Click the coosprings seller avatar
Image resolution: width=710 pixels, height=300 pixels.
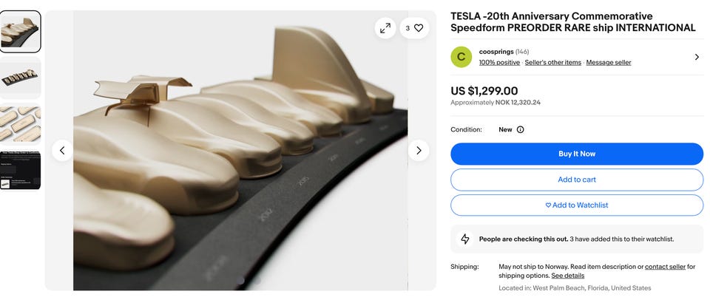[461, 57]
